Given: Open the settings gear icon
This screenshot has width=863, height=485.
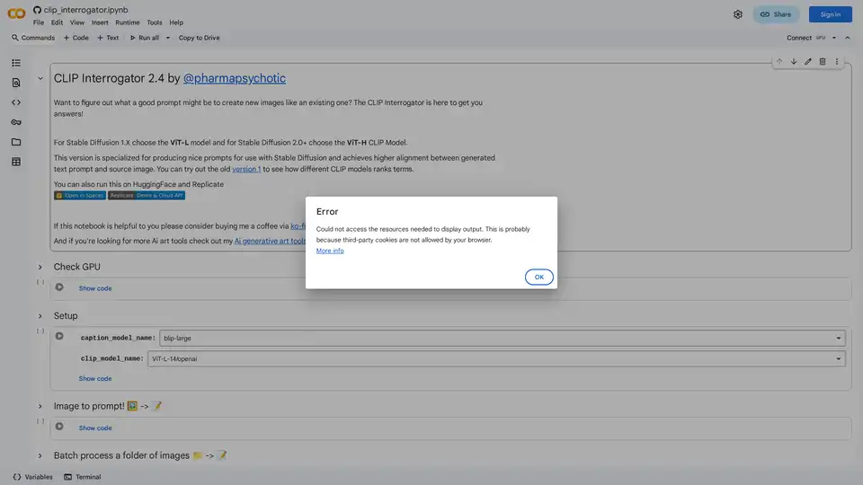Looking at the screenshot, I should [738, 14].
